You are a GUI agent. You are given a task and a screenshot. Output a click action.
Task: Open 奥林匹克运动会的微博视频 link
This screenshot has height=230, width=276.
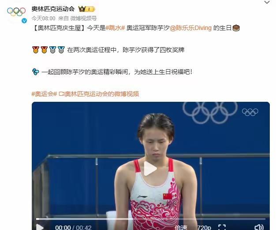(x=99, y=94)
